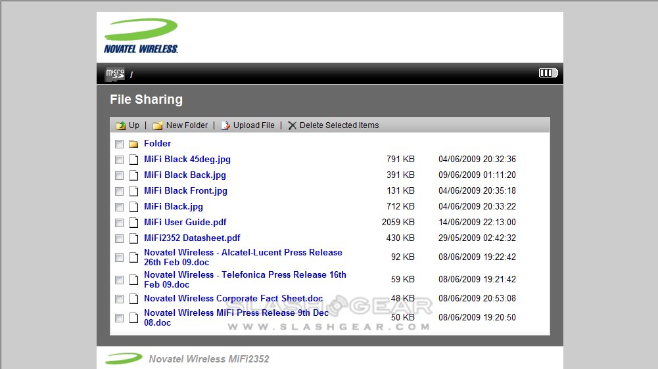This screenshot has height=369, width=658.
Task: Click Novatel Wireless MiFi2352 footer text
Action: (209, 359)
